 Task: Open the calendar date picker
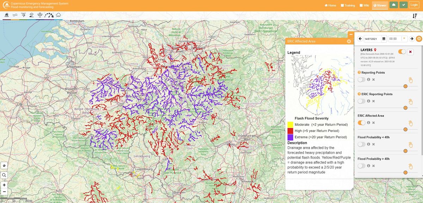384,39
